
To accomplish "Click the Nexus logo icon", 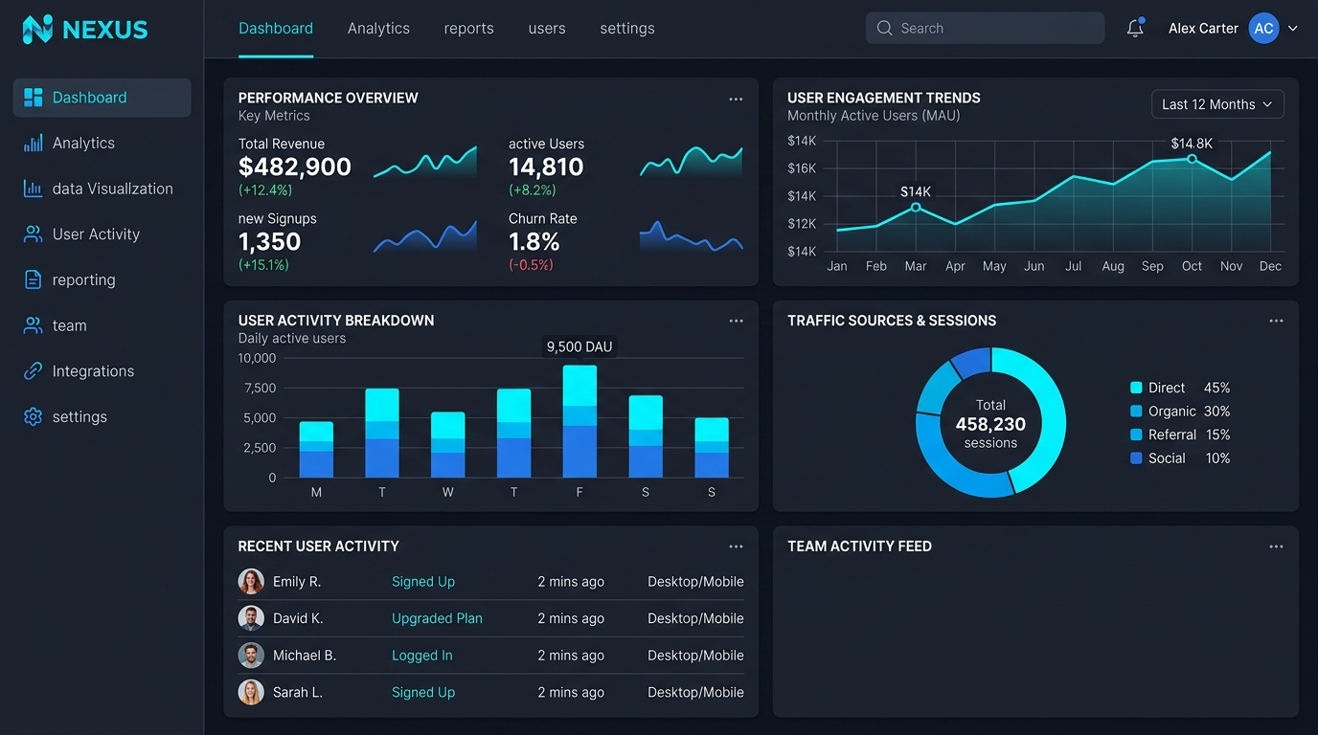I will 37,29.
